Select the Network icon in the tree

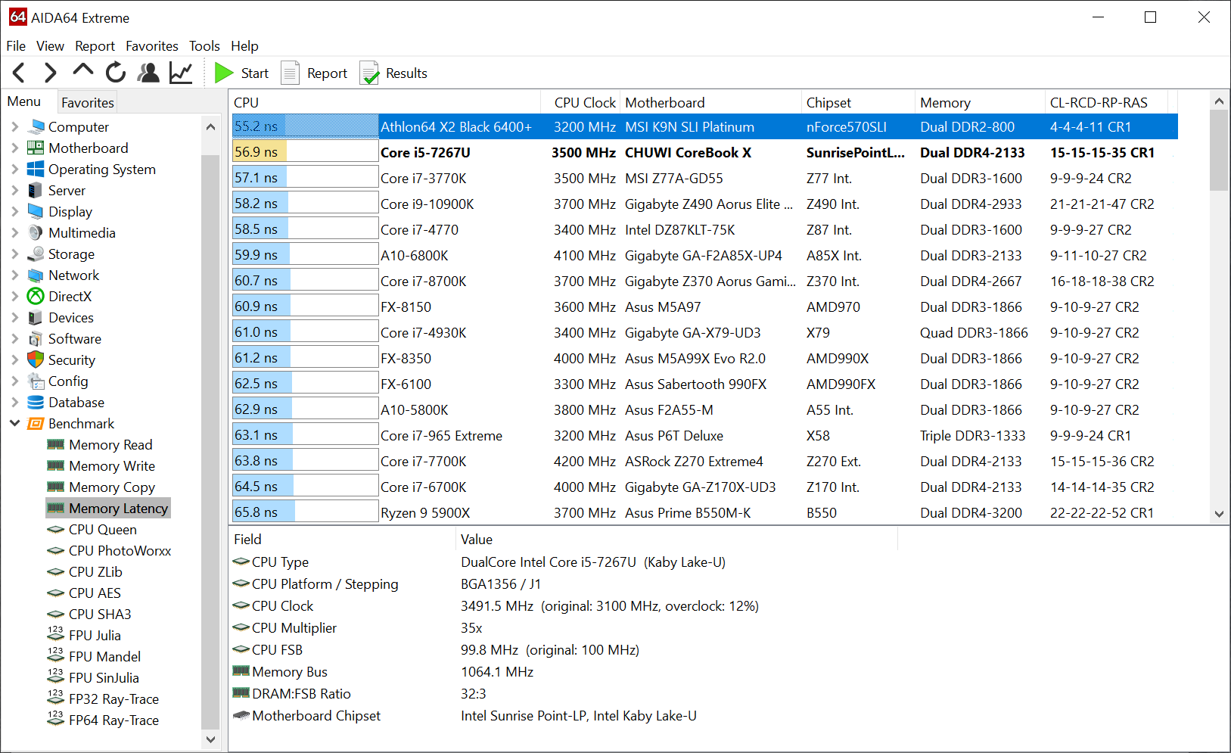point(36,275)
